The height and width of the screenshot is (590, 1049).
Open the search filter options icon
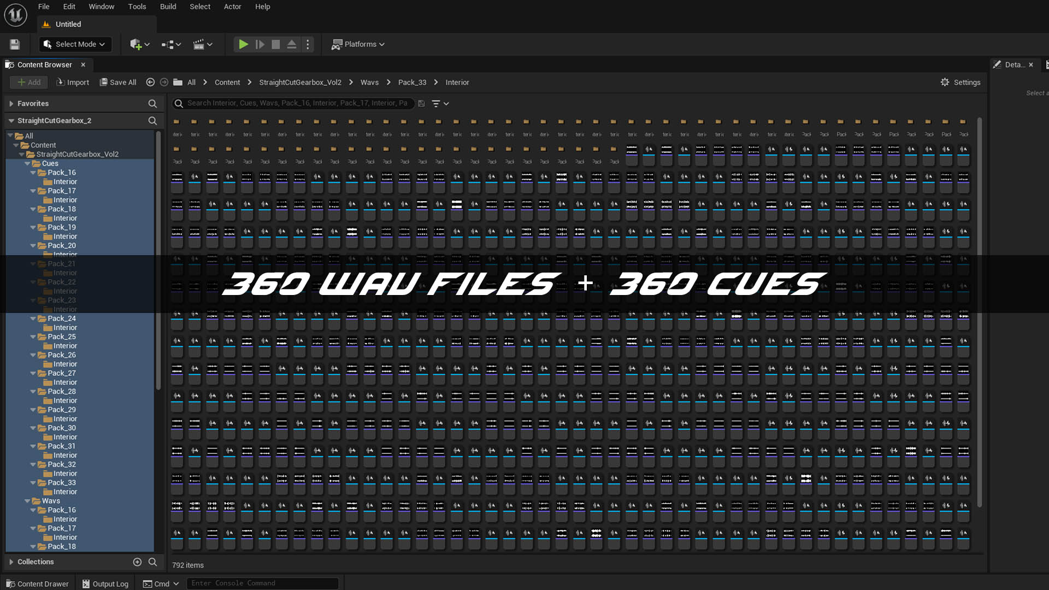[x=436, y=103]
